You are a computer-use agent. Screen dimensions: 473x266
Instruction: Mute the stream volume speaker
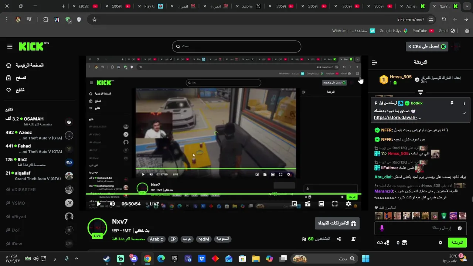pyautogui.click(x=112, y=204)
